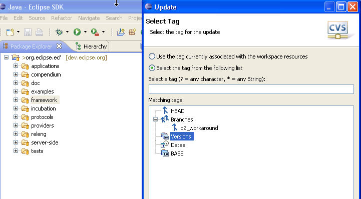Expand the incubation folder
This screenshot has width=361, height=199.
[16, 108]
